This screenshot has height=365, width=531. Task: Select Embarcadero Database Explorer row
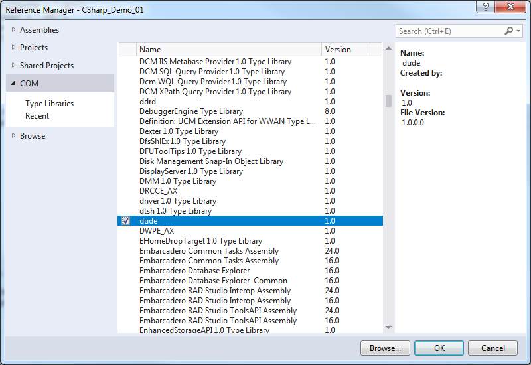250,271
